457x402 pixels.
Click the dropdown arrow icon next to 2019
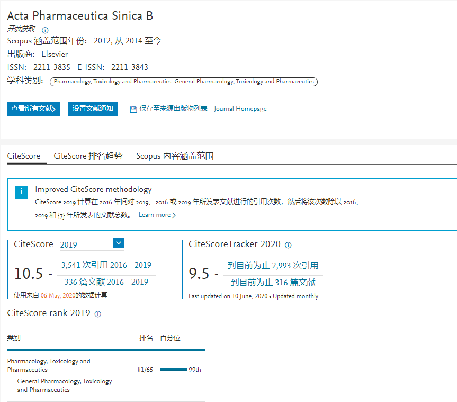pos(119,242)
